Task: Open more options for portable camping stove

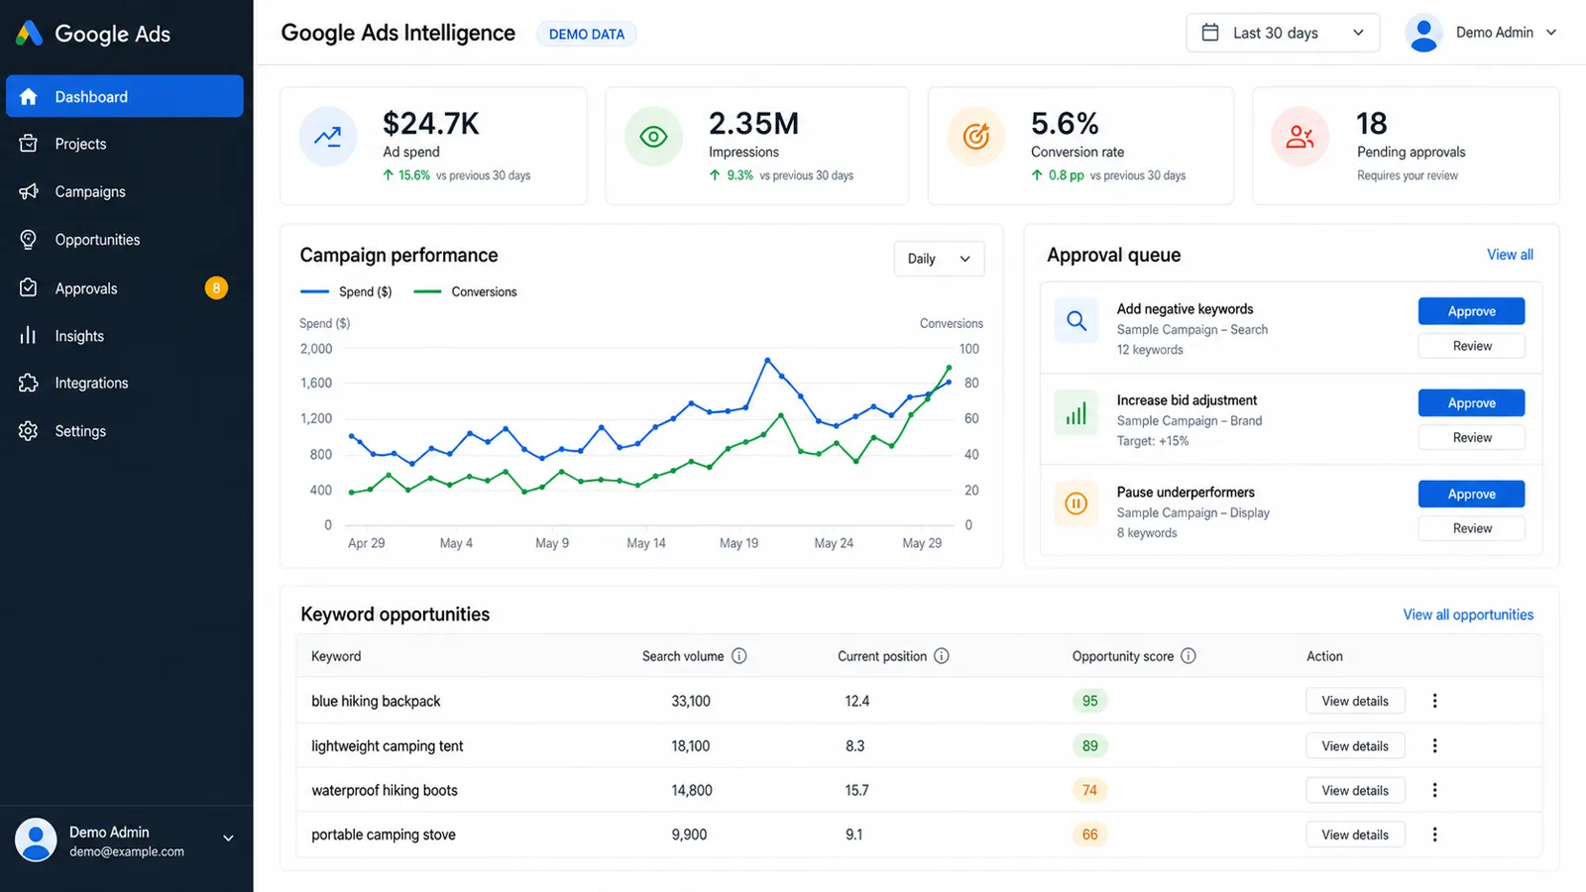Action: point(1434,835)
